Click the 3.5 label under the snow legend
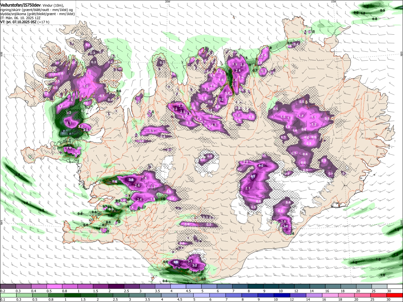Image resolution: width=403 pixels, height=302 pixels. [x=157, y=291]
